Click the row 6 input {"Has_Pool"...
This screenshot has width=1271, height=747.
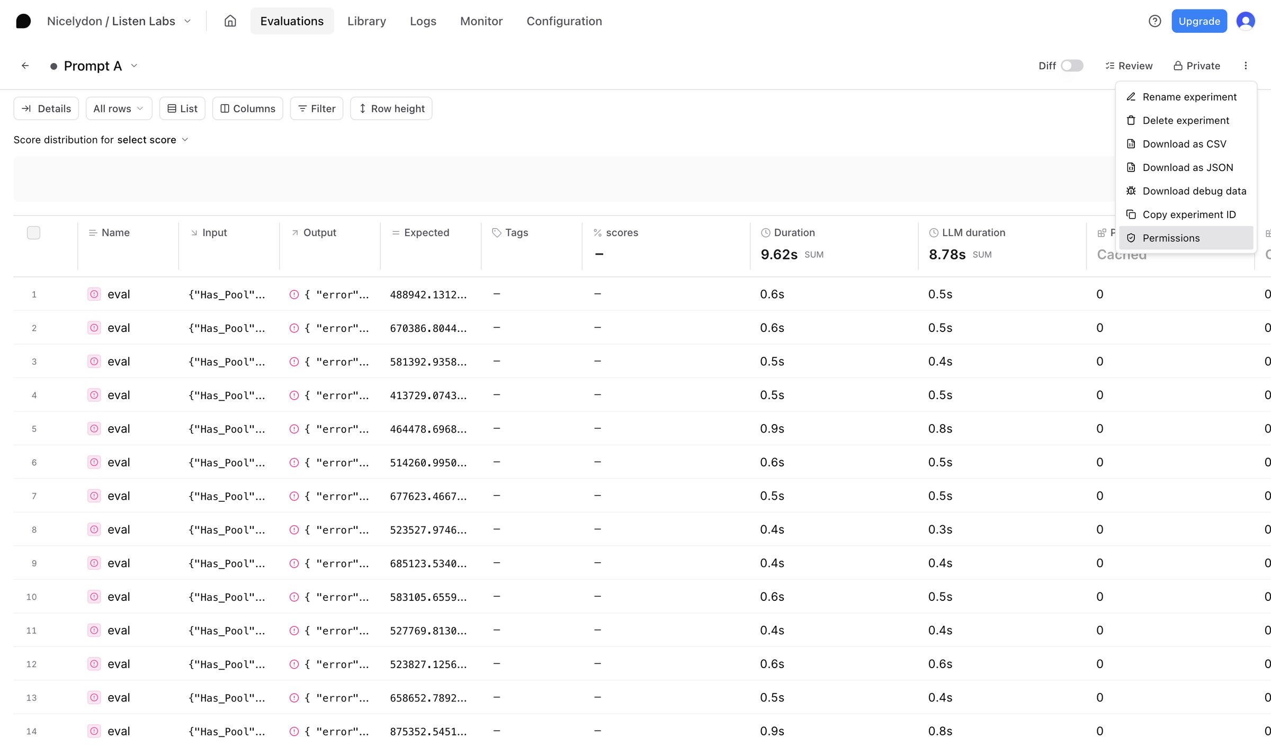pos(227,463)
